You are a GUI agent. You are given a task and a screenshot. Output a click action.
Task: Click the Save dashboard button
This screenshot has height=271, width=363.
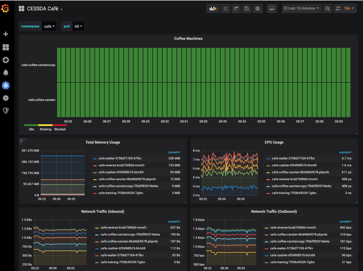click(247, 8)
